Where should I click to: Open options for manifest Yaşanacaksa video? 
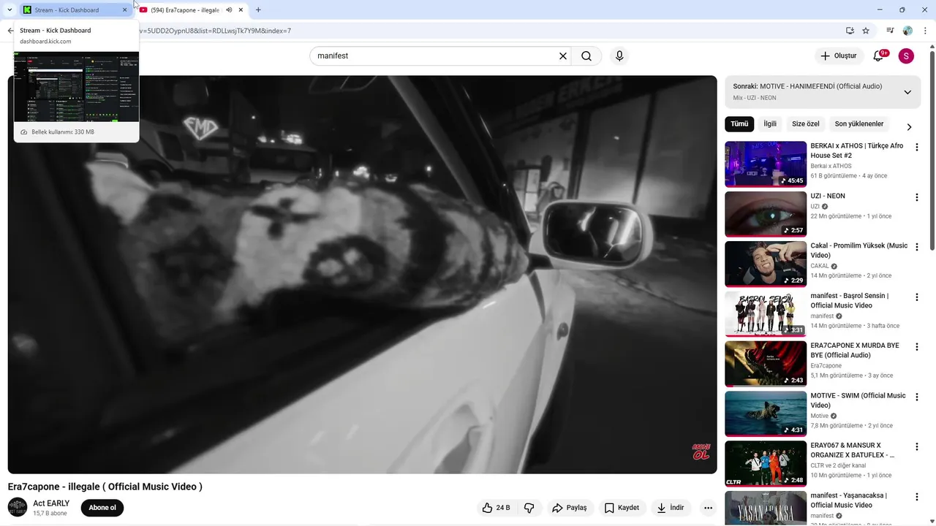(916, 497)
